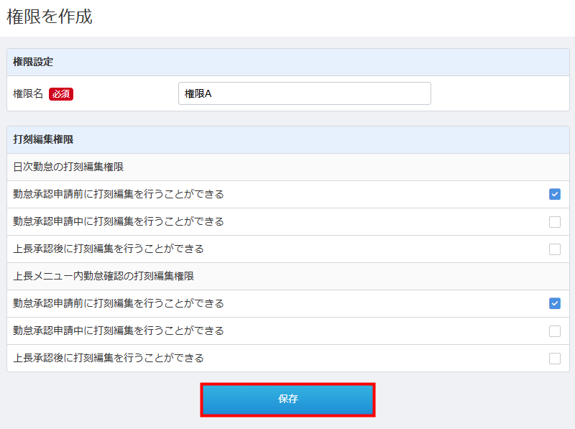Check 上長承認後 checkbox under 上長メニュー内勤怠確認
575x429 pixels.
coord(554,358)
